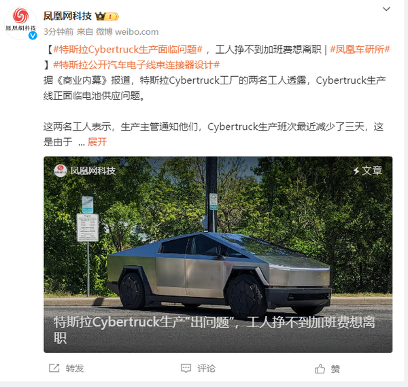Open hashtag #特斯拉Cybertruck生产面临问题#
408x387 pixels.
(x=128, y=49)
